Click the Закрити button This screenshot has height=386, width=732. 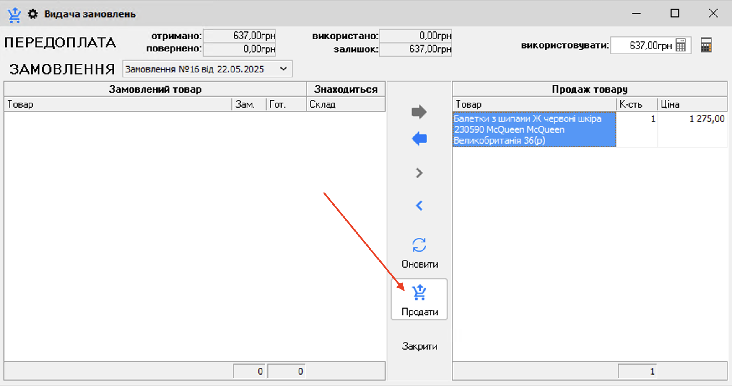tap(419, 346)
